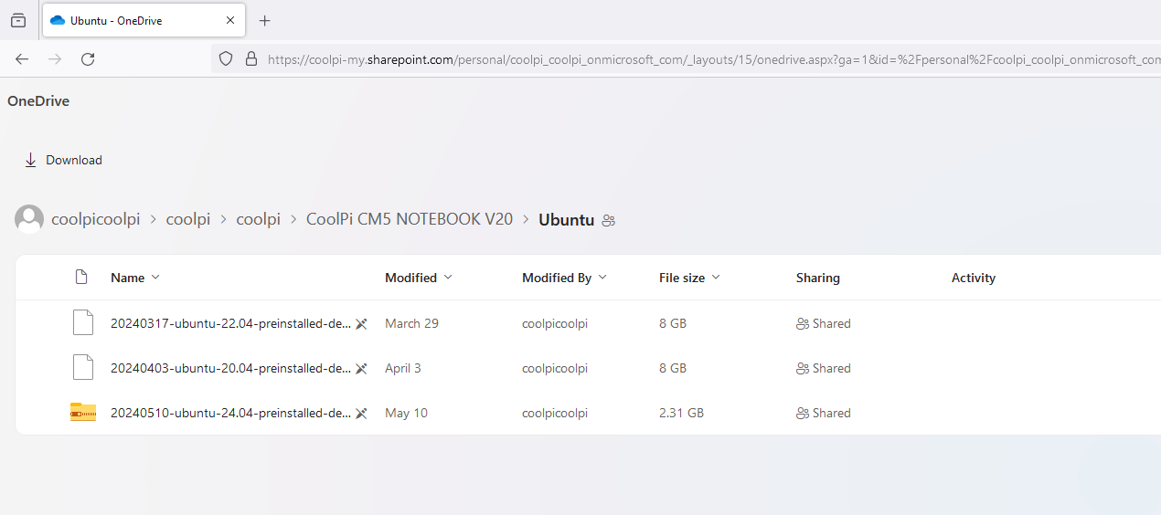Click pin icon on 20240317 file row
Screen dimensions: 1161x515
click(361, 323)
